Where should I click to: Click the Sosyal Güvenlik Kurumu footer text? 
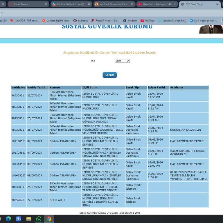(110, 213)
